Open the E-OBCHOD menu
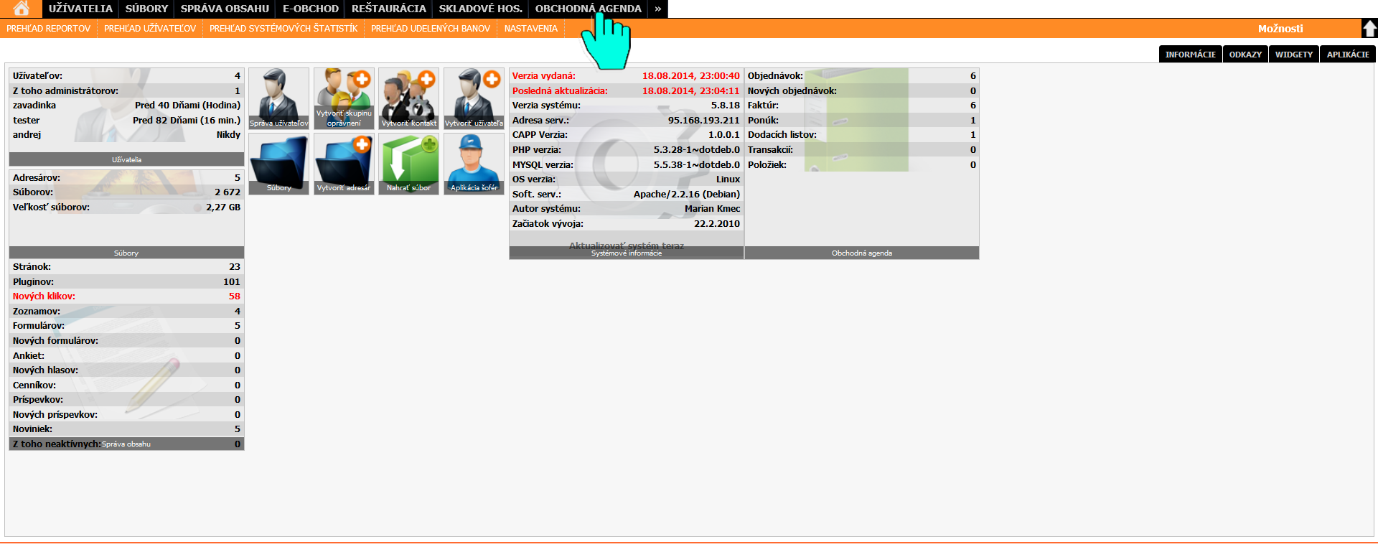Viewport: 1378px width, 547px height. pyautogui.click(x=310, y=9)
